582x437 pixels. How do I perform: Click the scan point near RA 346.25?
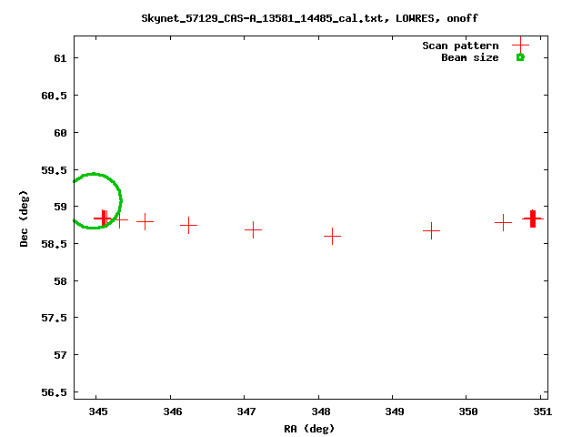(x=188, y=225)
